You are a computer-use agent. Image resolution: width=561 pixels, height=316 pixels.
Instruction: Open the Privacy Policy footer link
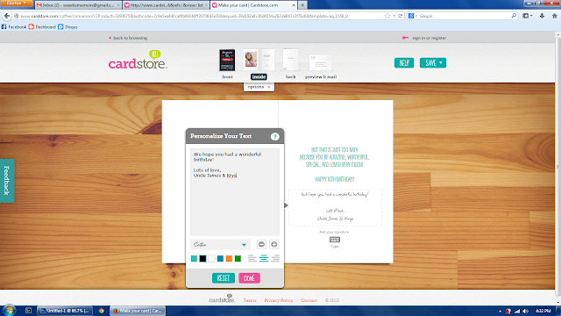coord(279,300)
